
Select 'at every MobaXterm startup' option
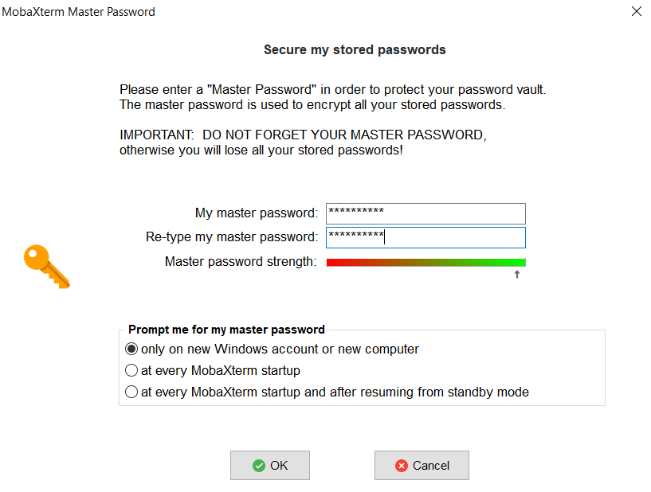(x=132, y=371)
